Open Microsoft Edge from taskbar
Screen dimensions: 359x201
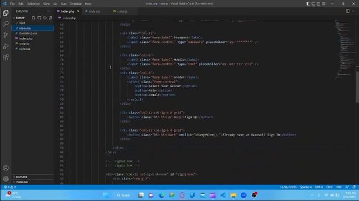tap(162, 195)
